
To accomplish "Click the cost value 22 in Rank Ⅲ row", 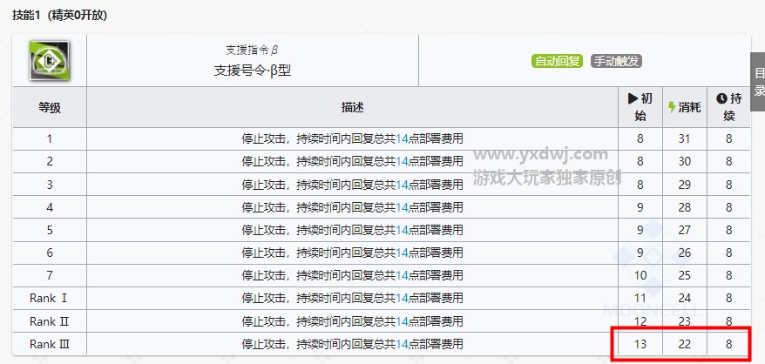I will 683,343.
